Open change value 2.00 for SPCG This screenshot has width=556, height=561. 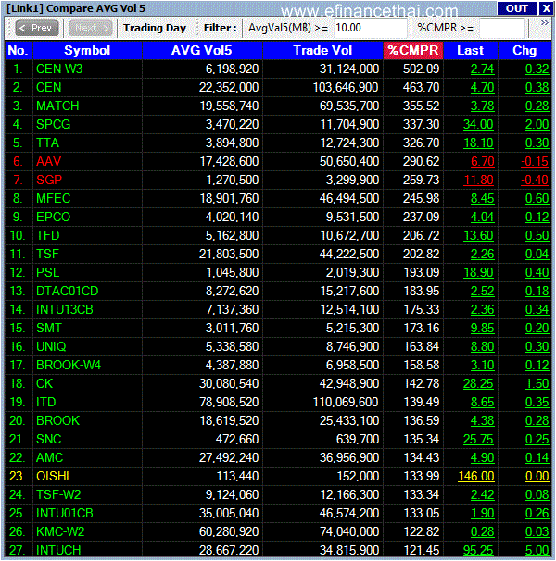tap(537, 124)
